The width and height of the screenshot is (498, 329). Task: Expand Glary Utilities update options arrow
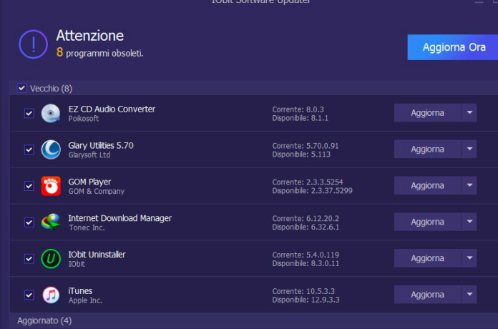coord(469,149)
